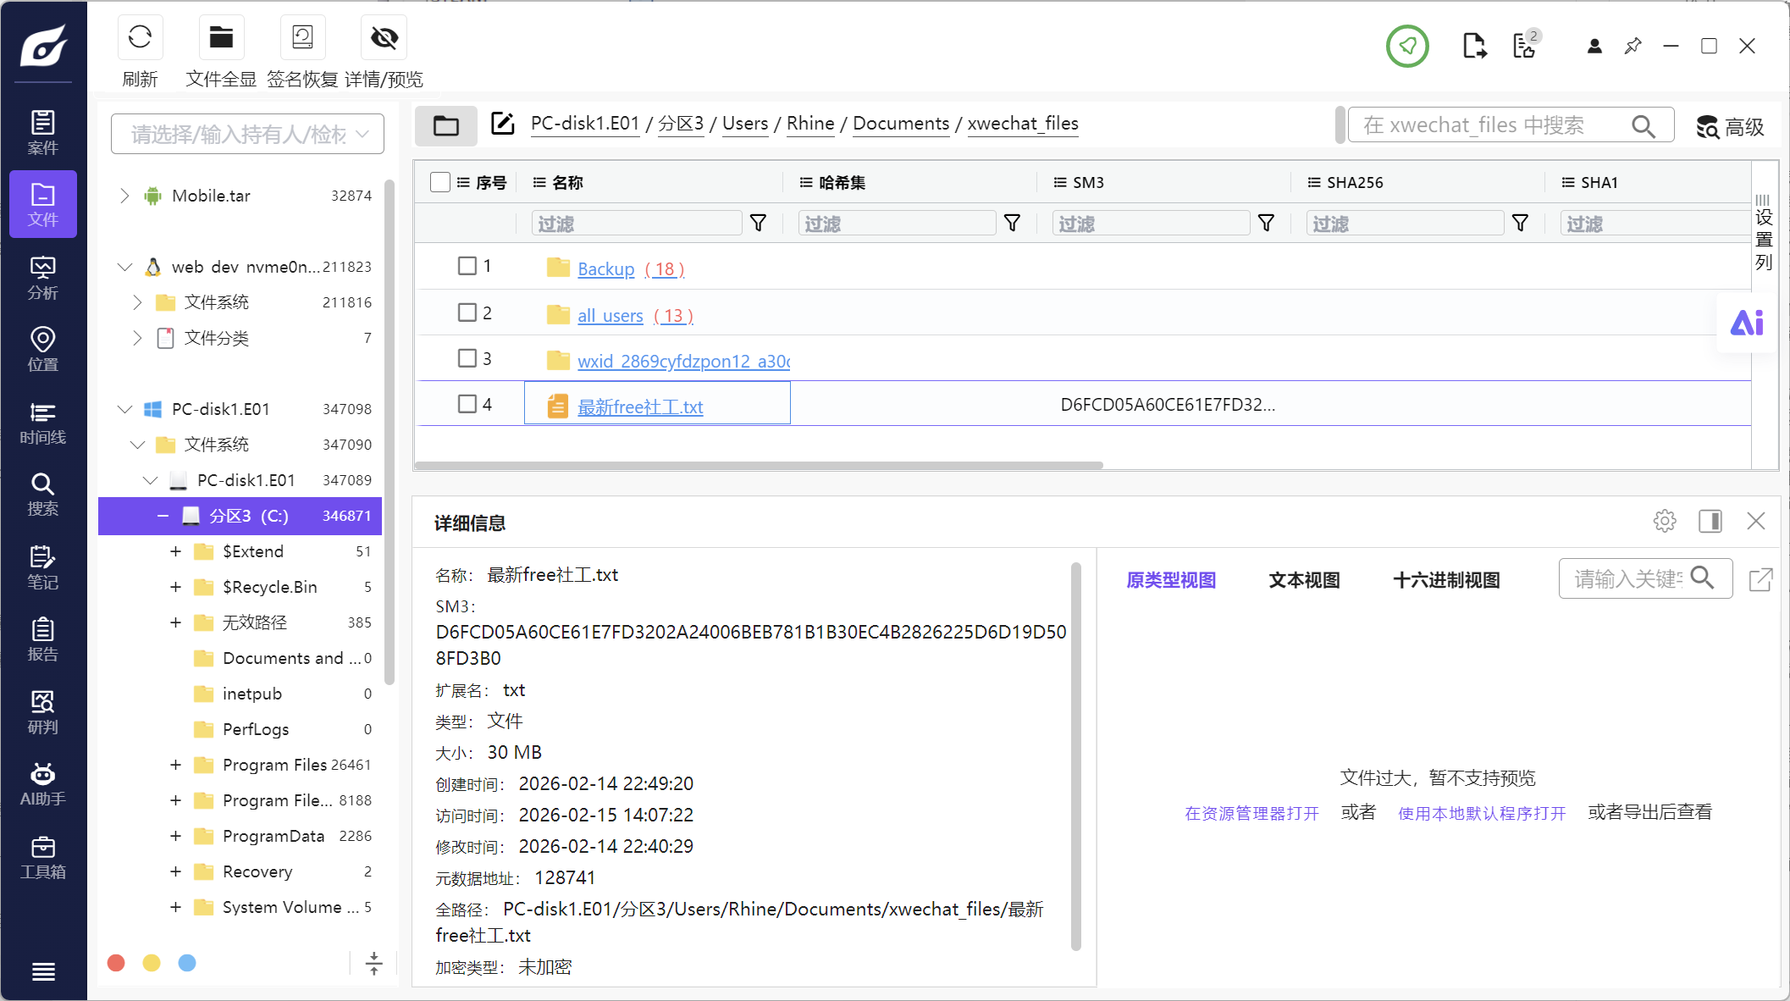The image size is (1790, 1001).
Task: Open the 时间线 sidebar section
Action: [x=43, y=423]
